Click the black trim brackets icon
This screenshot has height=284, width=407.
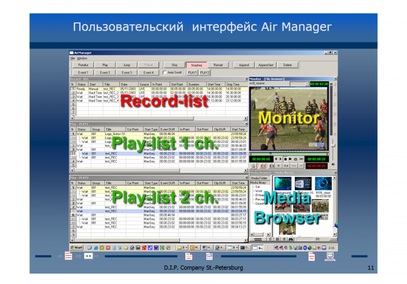click(x=271, y=166)
